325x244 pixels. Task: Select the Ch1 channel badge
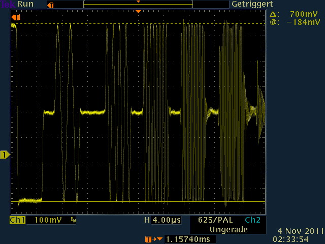click(x=17, y=221)
